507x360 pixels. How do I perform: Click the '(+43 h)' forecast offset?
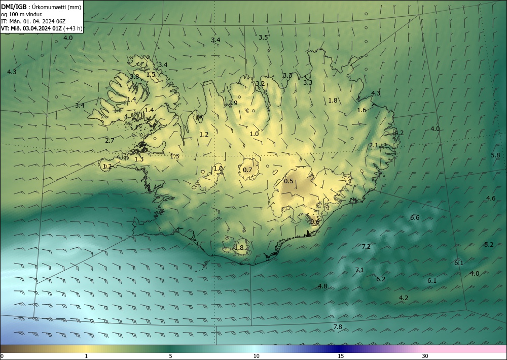click(73, 28)
